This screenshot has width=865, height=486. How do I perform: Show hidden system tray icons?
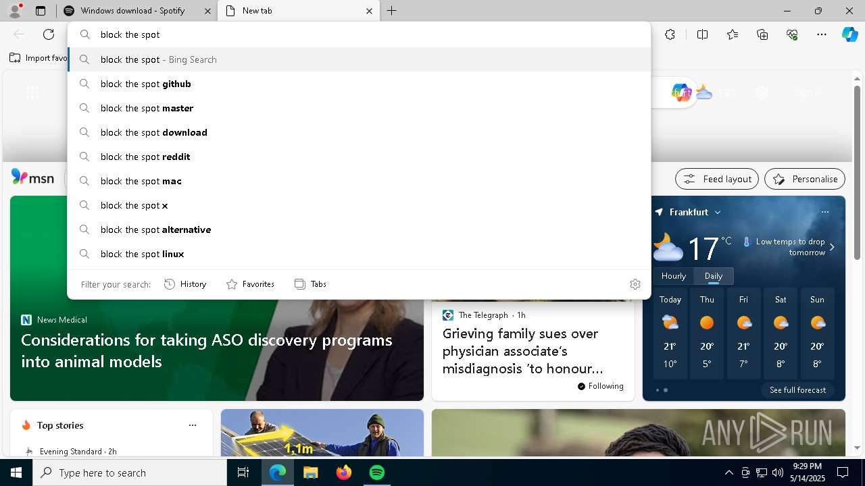tap(728, 473)
